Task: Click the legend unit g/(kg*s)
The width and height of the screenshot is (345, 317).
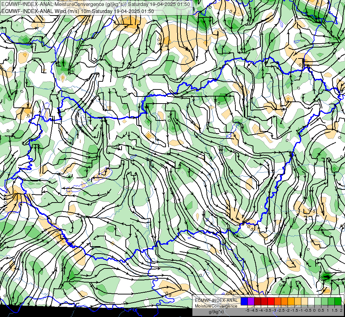Action: (x=216, y=312)
